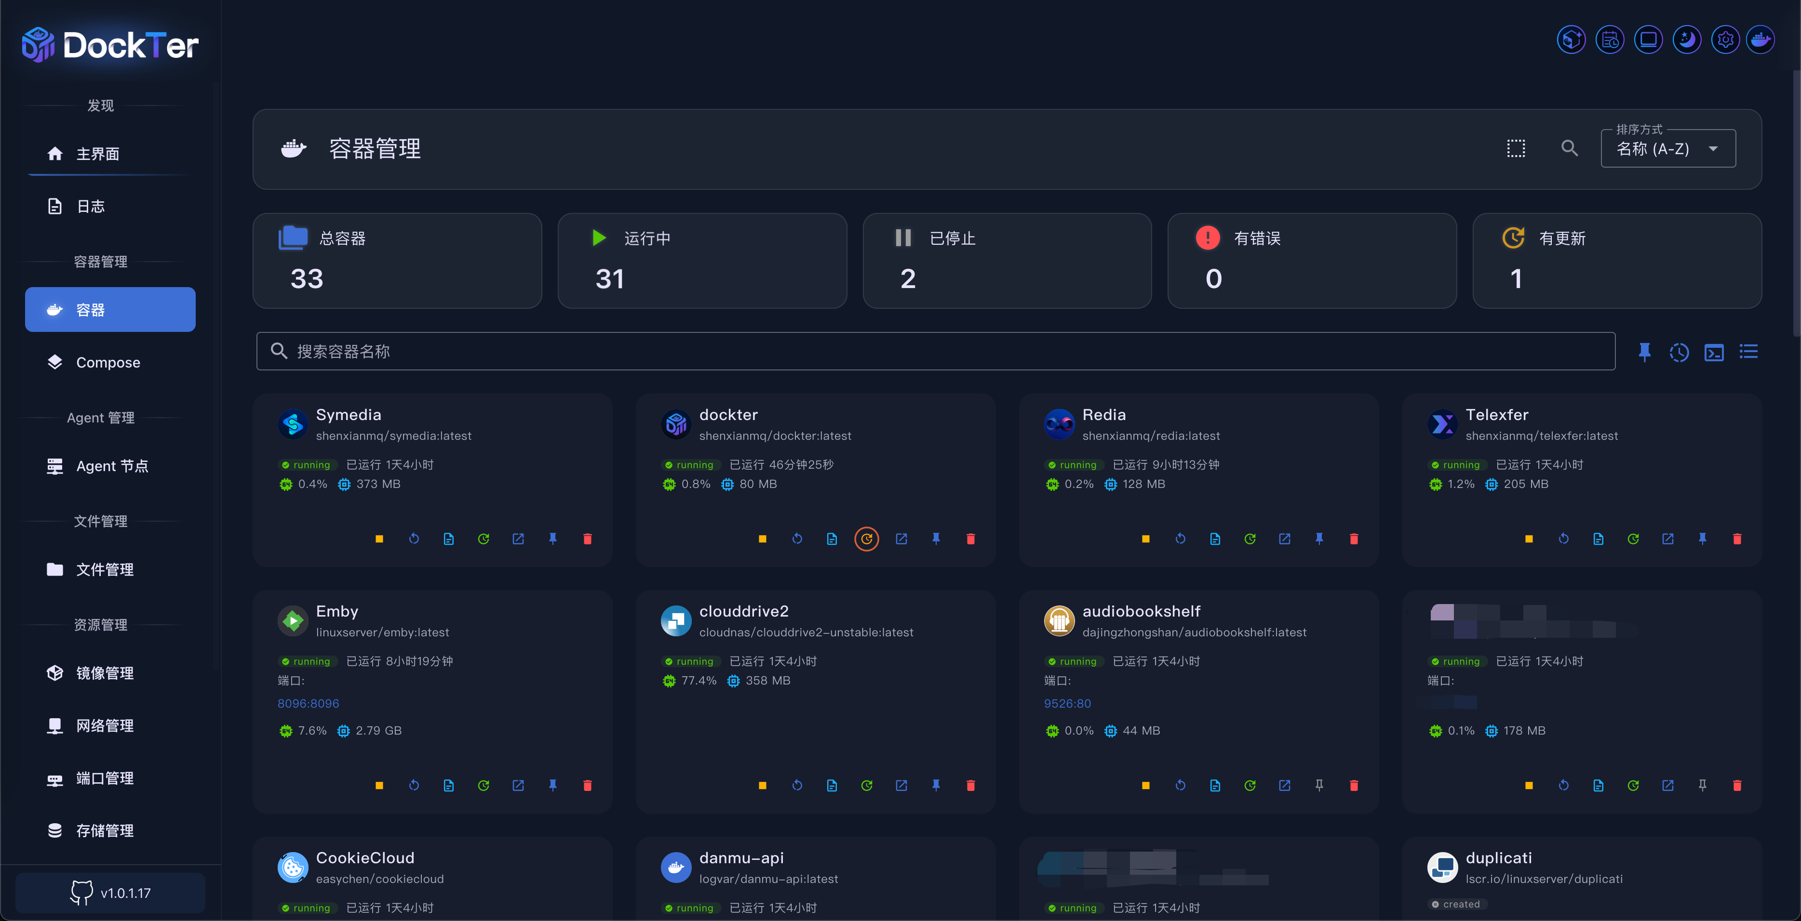The height and width of the screenshot is (921, 1801).
Task: Open the scheduled tasks calendar icon
Action: (x=1610, y=40)
